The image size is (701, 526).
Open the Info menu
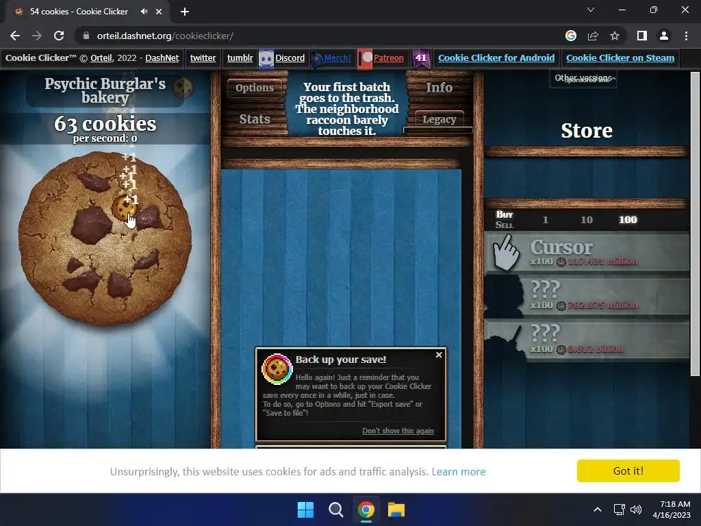click(x=439, y=88)
